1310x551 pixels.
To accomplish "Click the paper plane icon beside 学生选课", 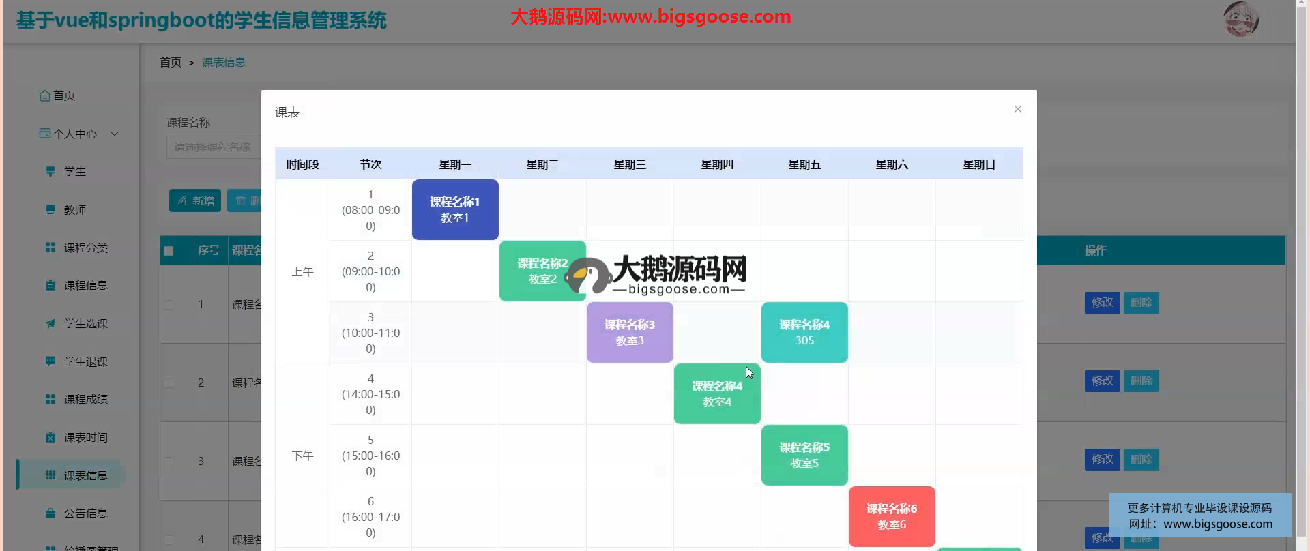I will coord(50,323).
